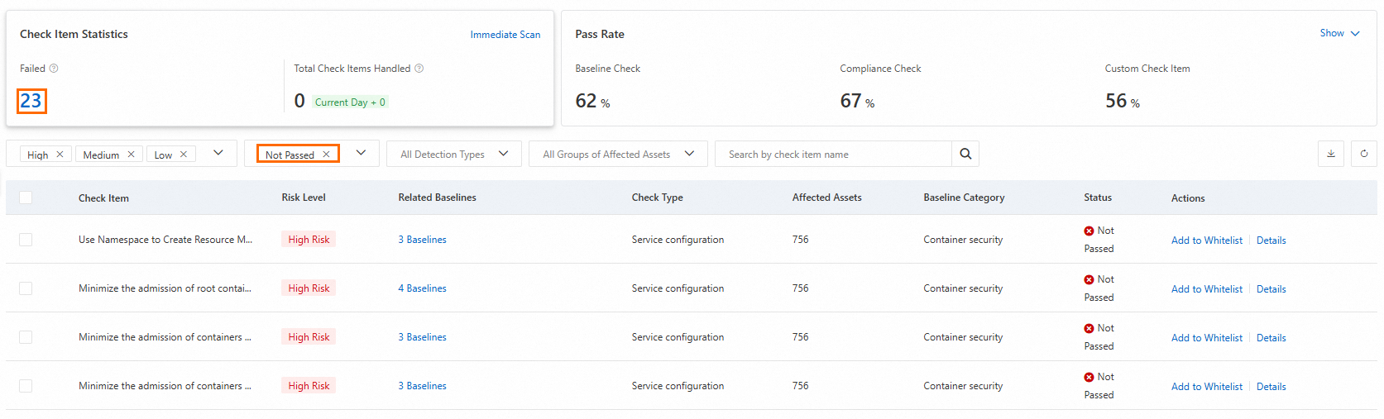Viewport: 1384px width, 419px height.
Task: Select the Minimize admission of root containers row
Action: tap(26, 288)
